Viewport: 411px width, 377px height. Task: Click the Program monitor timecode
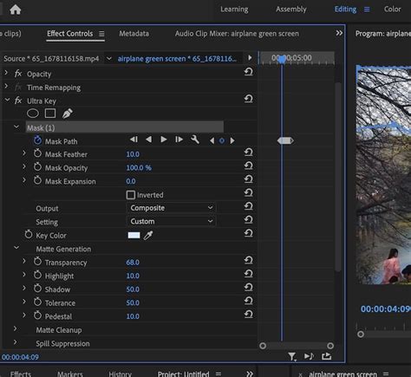point(386,309)
